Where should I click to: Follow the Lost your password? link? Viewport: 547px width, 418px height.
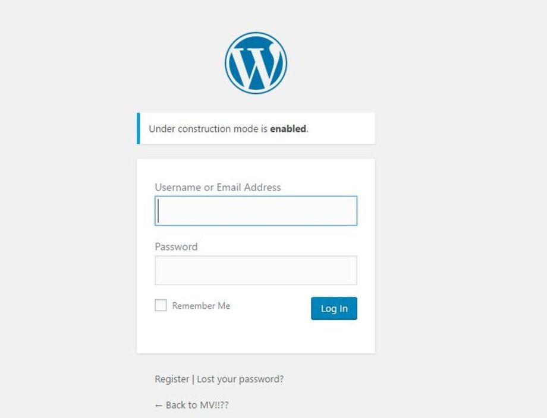240,379
